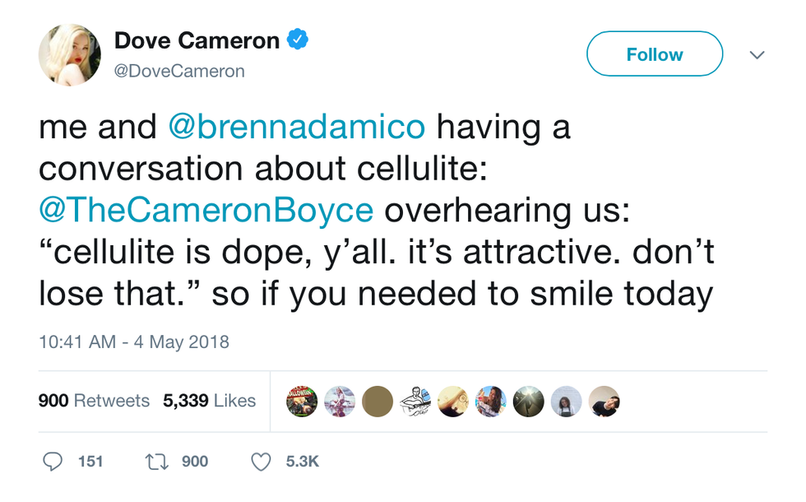Visit the @TheCameronBoyce mention link
Image resolution: width=806 pixels, height=502 pixels.
click(x=206, y=210)
